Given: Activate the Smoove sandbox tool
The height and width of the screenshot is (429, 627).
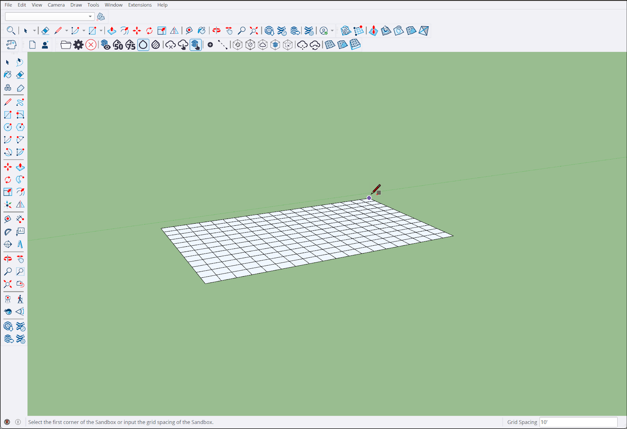Looking at the screenshot, I should [373, 30].
